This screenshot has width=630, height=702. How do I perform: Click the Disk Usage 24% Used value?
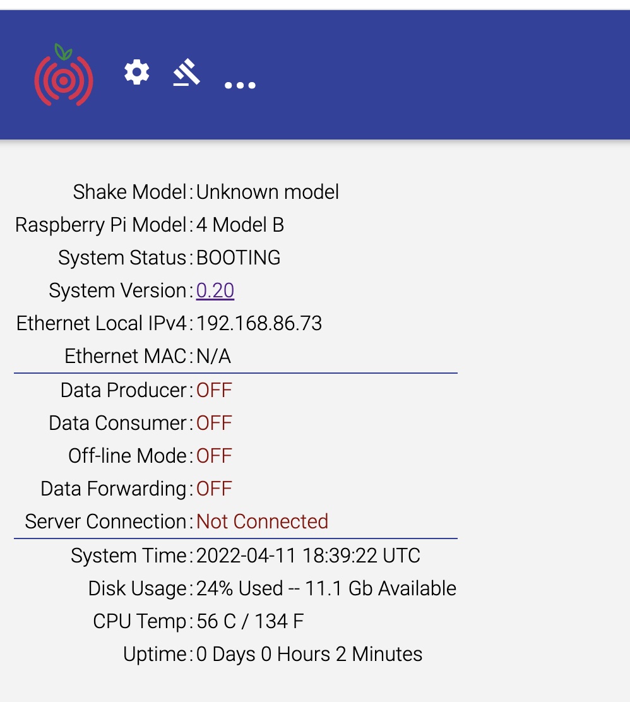pyautogui.click(x=326, y=588)
